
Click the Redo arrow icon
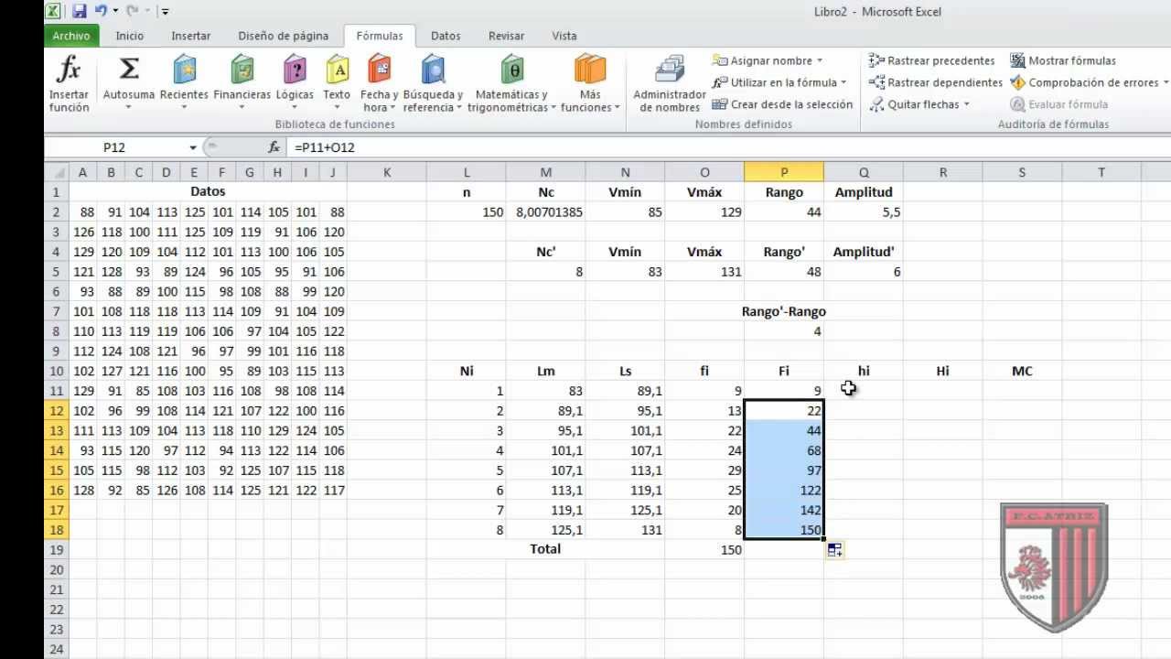[132, 12]
